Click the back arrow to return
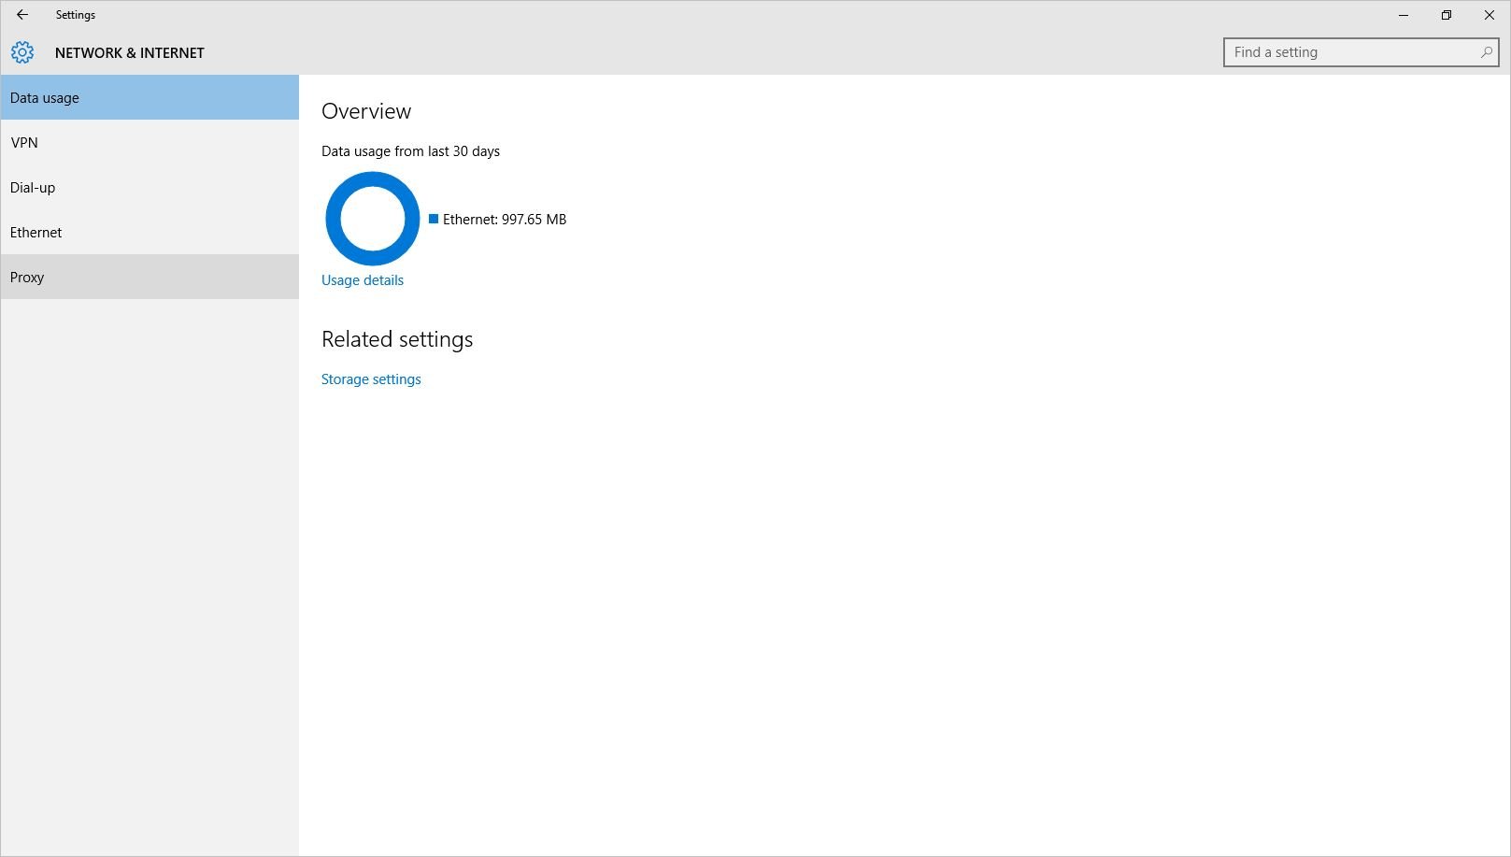Viewport: 1511px width, 857px height. (x=21, y=14)
